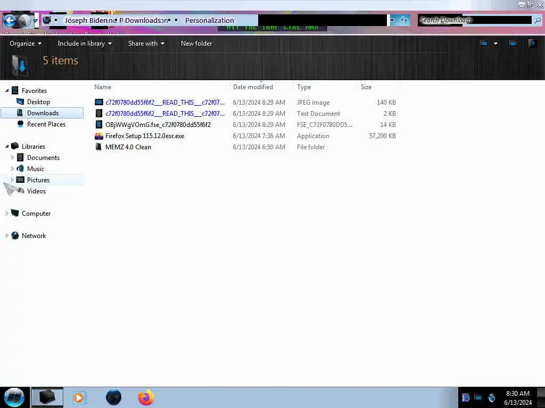Image resolution: width=545 pixels, height=408 pixels.
Task: Sort by the Name column header
Action: pos(103,87)
